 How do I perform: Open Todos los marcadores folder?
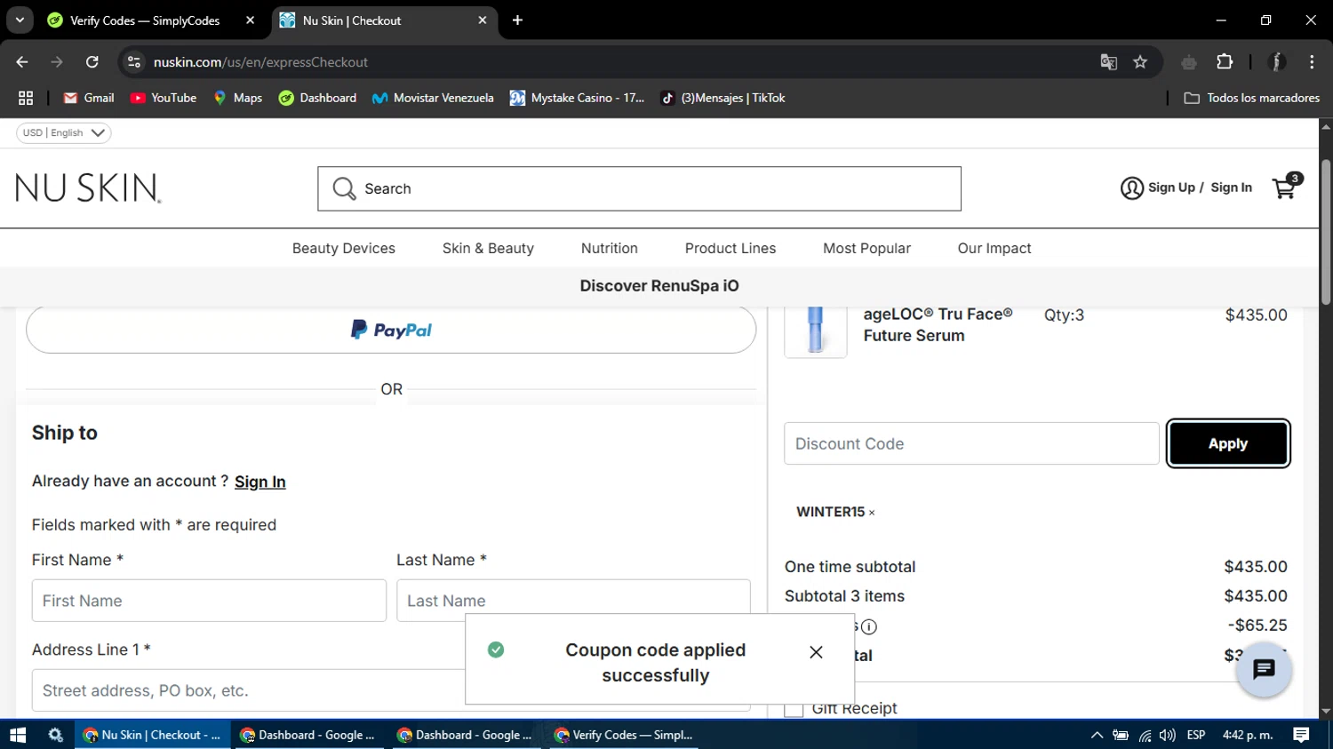point(1251,98)
